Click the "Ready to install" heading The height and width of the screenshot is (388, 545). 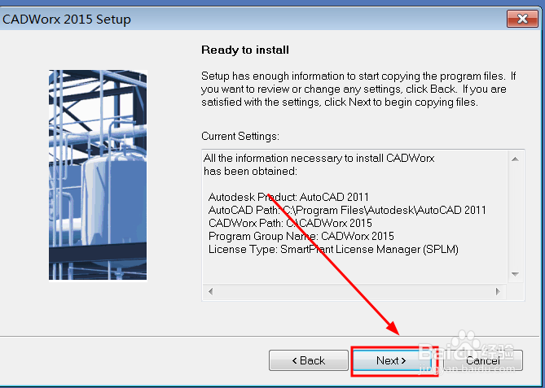244,50
